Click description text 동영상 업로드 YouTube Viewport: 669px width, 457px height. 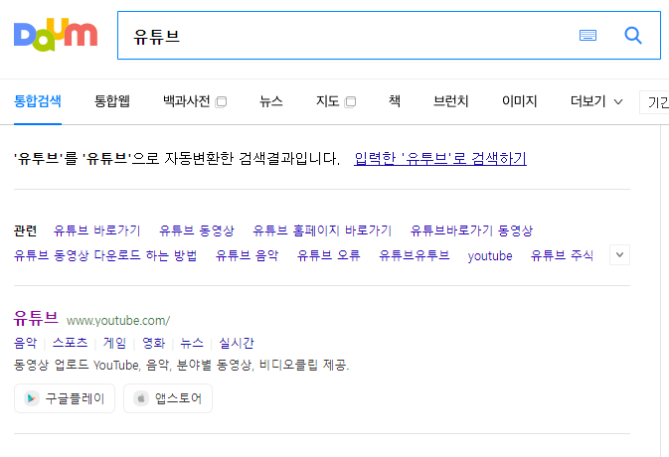pos(77,365)
